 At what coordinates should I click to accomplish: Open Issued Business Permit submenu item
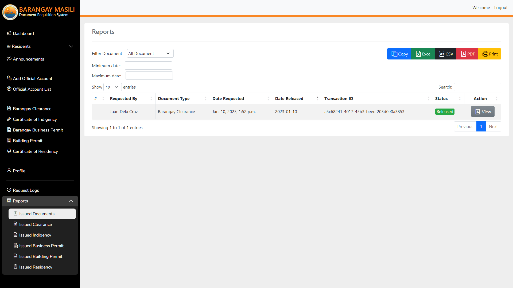[41, 246]
